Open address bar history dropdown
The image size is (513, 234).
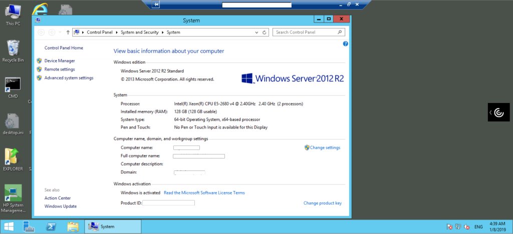coord(257,32)
